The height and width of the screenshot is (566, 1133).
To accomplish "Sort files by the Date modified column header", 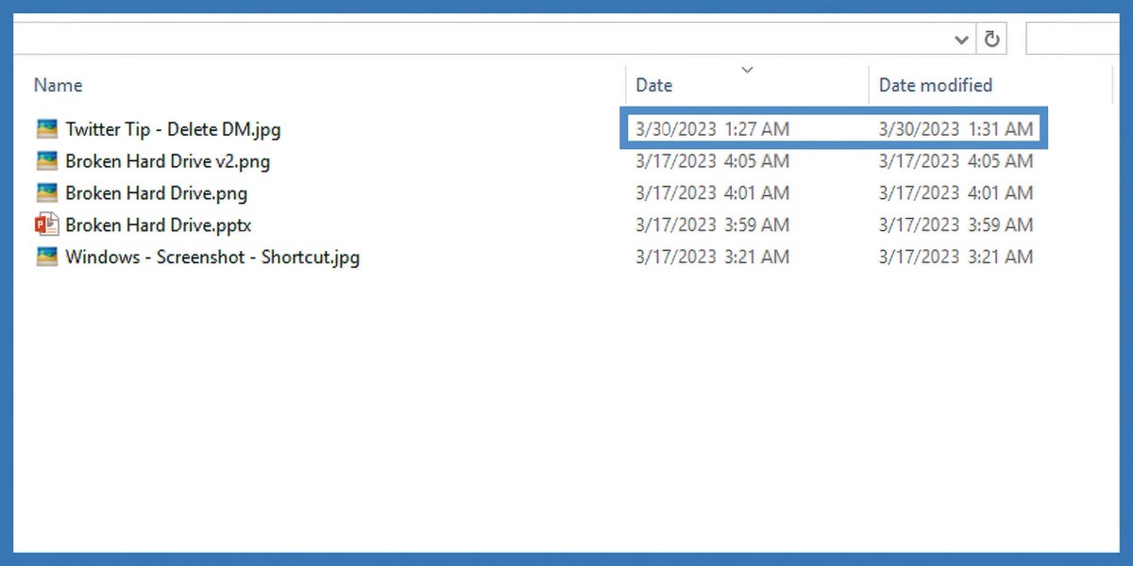I will [935, 85].
